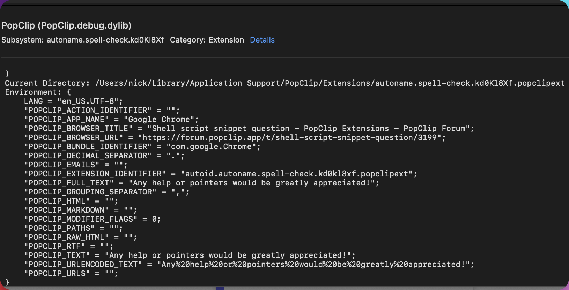Click the POPCLIP_GROUPING_SEPARATOR line
This screenshot has width=569, height=290.
(106, 192)
